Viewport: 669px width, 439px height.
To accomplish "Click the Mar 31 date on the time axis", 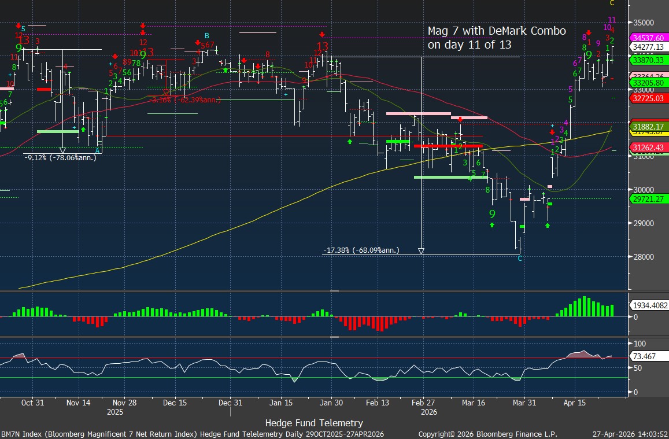I will coord(523,402).
